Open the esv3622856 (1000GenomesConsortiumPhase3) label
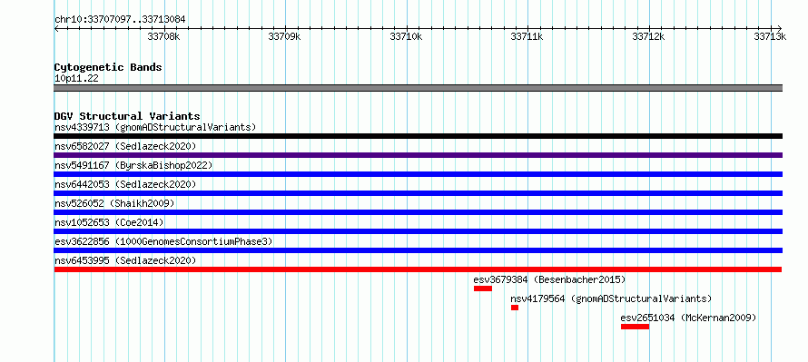The height and width of the screenshot is (362, 808). coord(163,241)
